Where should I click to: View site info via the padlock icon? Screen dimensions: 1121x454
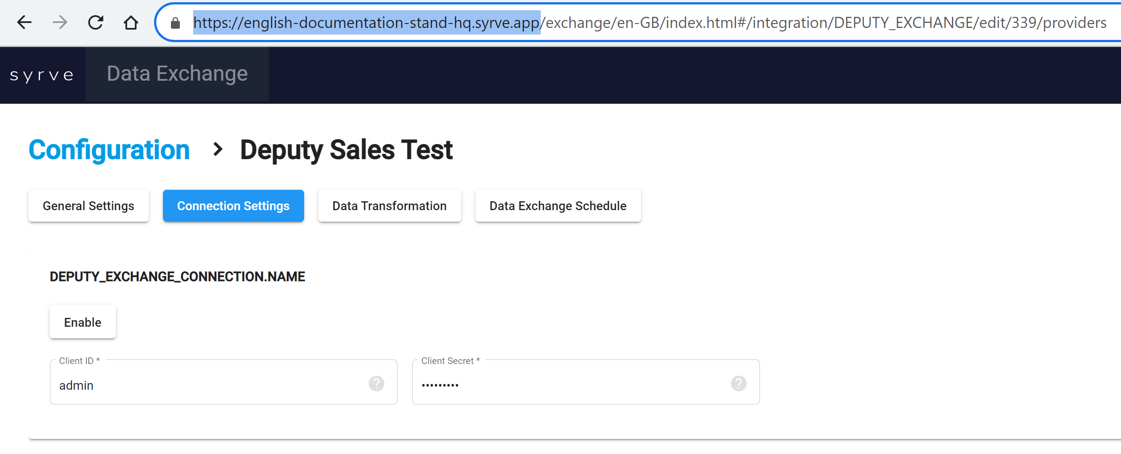175,23
